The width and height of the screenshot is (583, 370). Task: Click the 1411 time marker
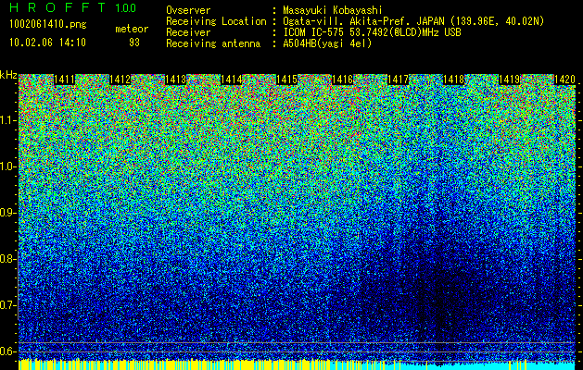click(64, 80)
